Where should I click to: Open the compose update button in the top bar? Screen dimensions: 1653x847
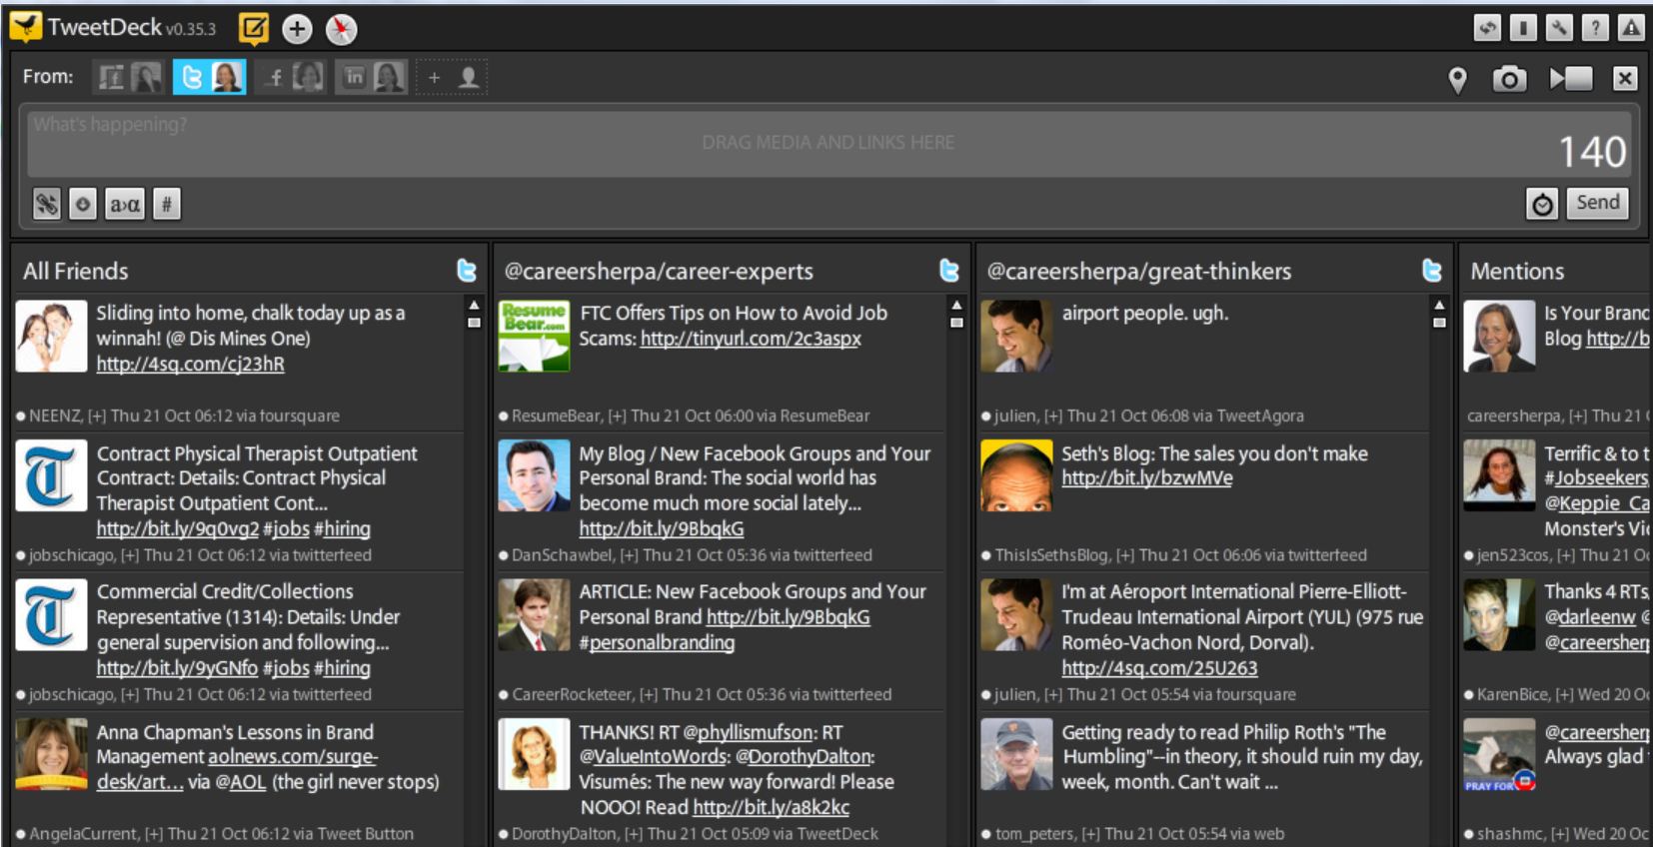(x=254, y=29)
